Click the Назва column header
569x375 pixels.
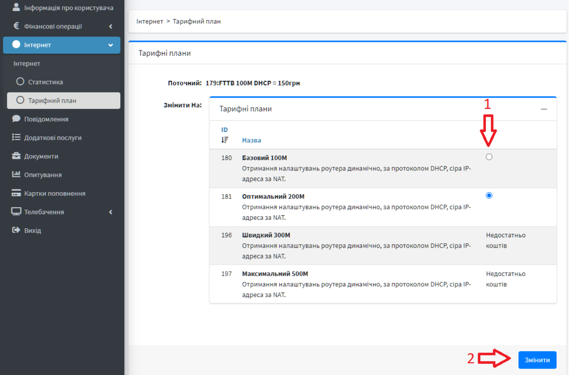(251, 140)
